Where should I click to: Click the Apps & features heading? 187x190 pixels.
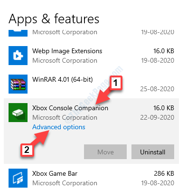point(54,19)
